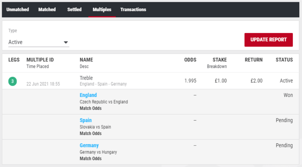Click the Odds column header
The height and width of the screenshot is (167, 302).
point(190,60)
